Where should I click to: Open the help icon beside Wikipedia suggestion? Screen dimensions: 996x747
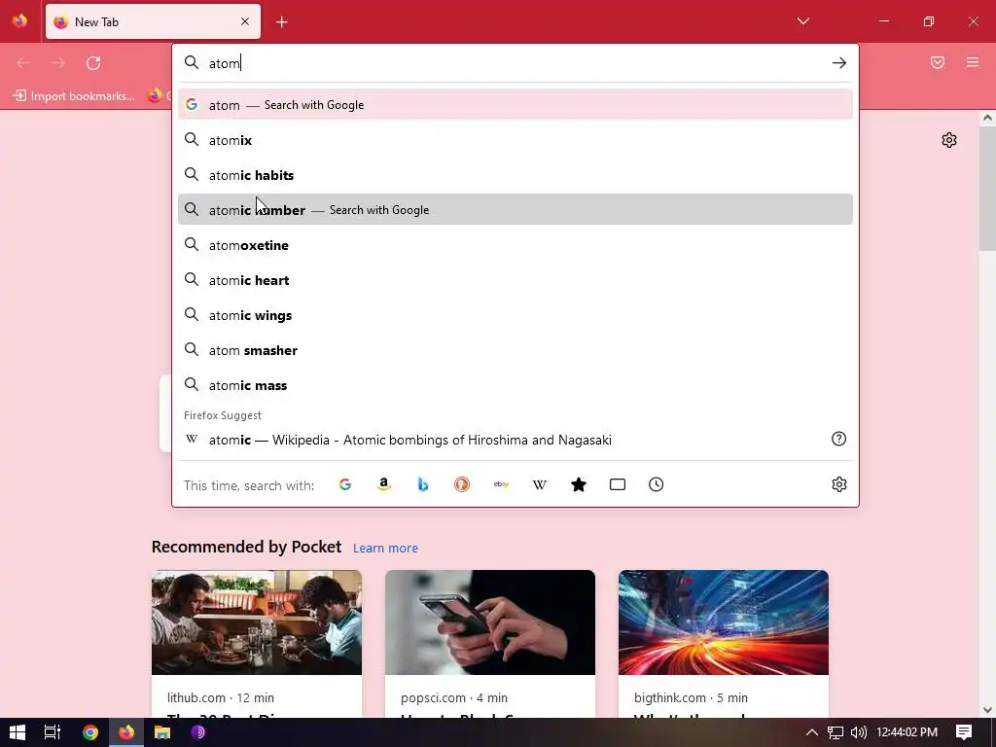(838, 439)
